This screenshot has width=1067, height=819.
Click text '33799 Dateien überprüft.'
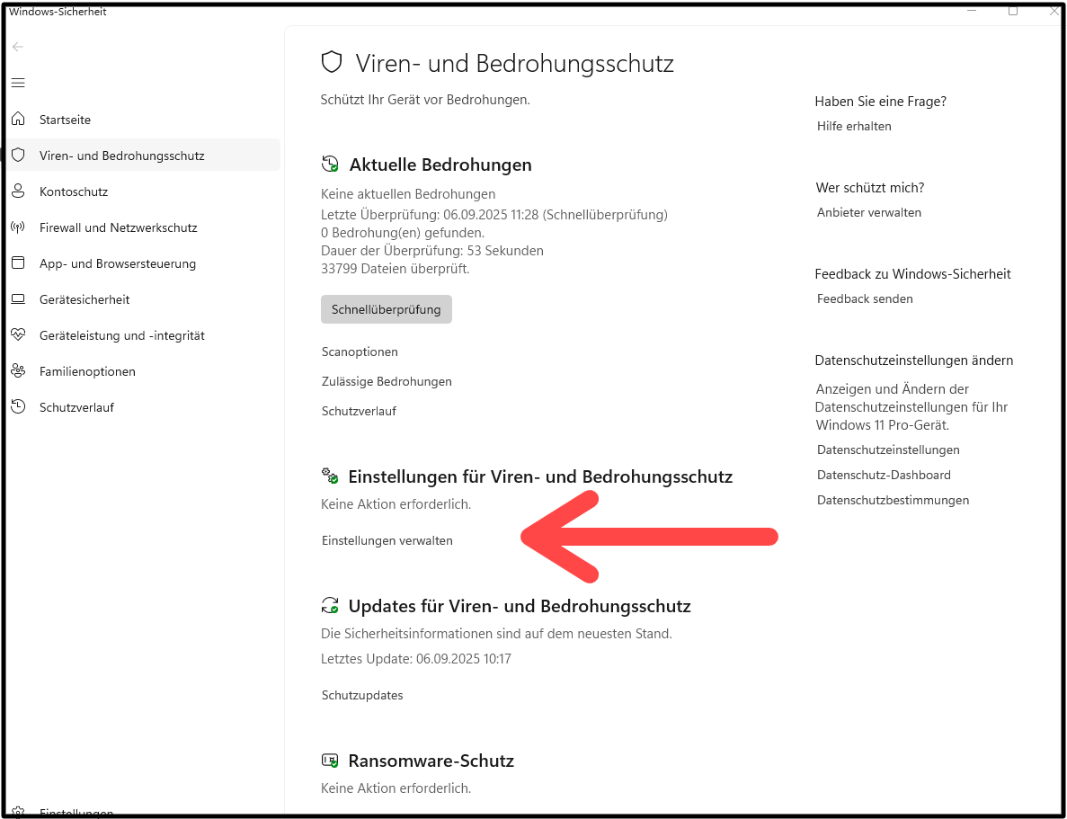[396, 269]
